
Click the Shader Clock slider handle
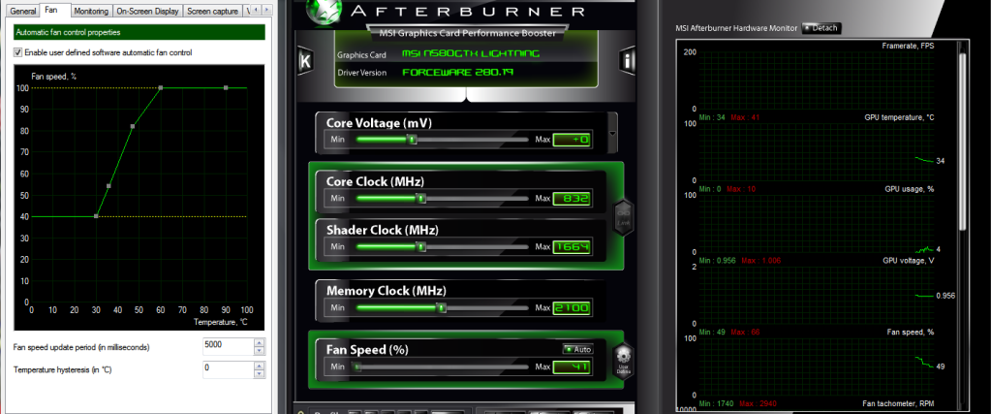[x=421, y=246]
